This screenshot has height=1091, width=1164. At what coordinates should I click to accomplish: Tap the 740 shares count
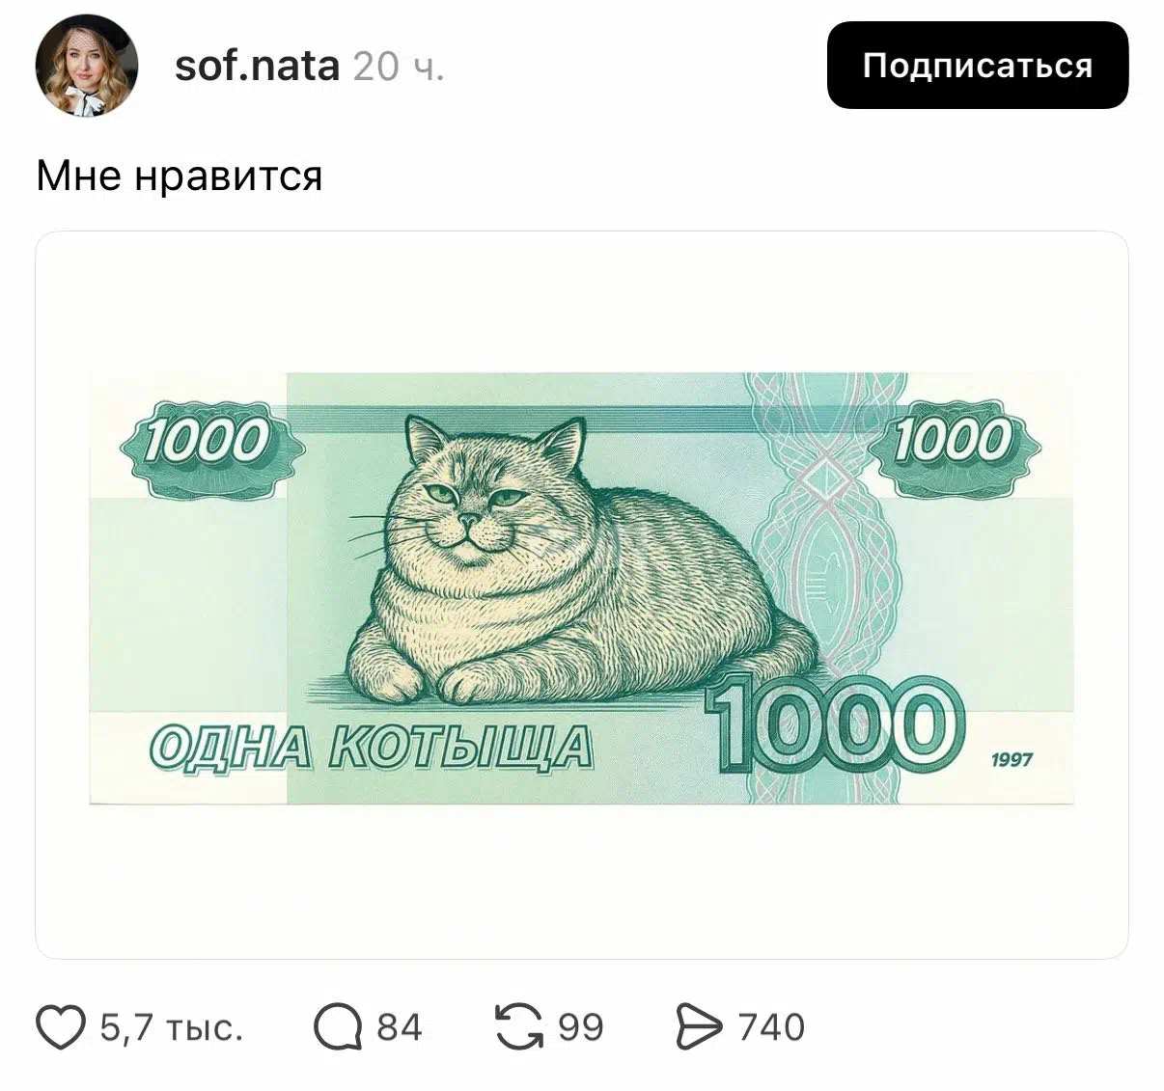tap(772, 1028)
